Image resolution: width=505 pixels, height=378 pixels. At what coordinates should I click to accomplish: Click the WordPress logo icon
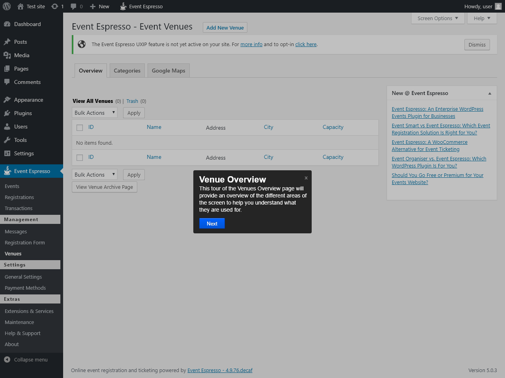7,6
